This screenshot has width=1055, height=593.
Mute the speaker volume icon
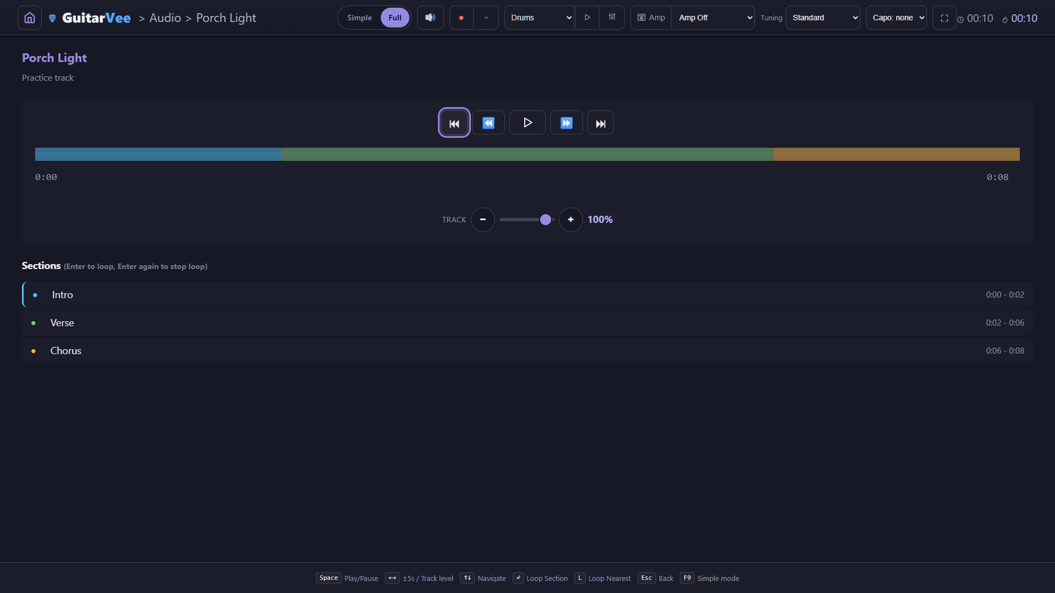[x=430, y=18]
